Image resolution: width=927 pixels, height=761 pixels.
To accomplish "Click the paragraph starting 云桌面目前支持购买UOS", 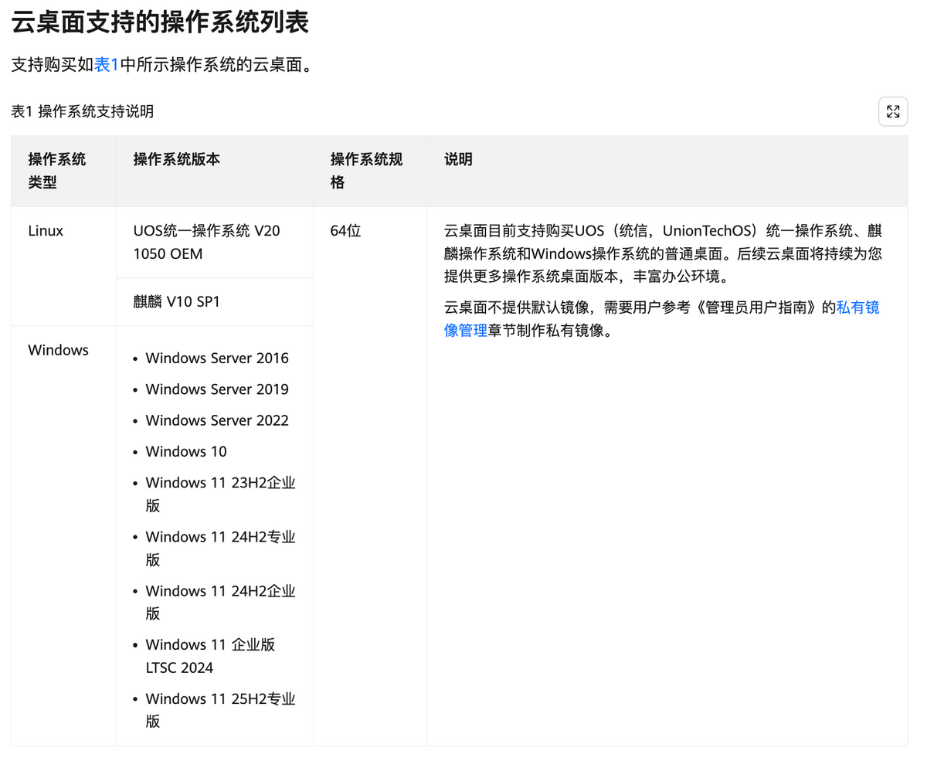I will click(x=664, y=253).
